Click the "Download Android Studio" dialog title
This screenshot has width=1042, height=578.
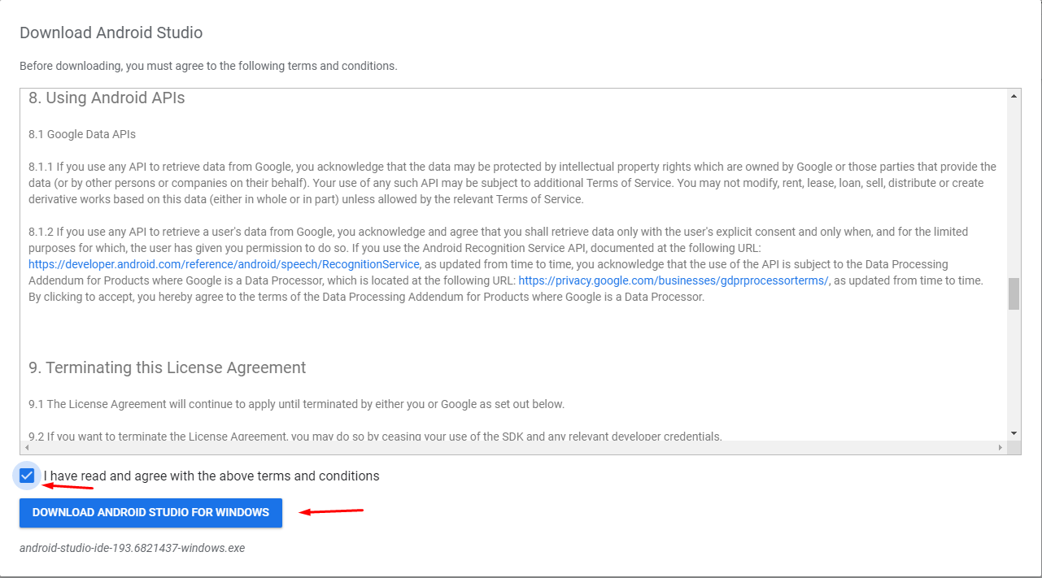[111, 33]
